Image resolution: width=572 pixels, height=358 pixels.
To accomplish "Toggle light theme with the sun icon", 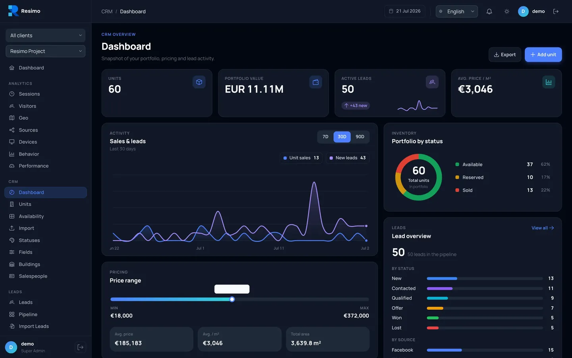I will coord(506,12).
